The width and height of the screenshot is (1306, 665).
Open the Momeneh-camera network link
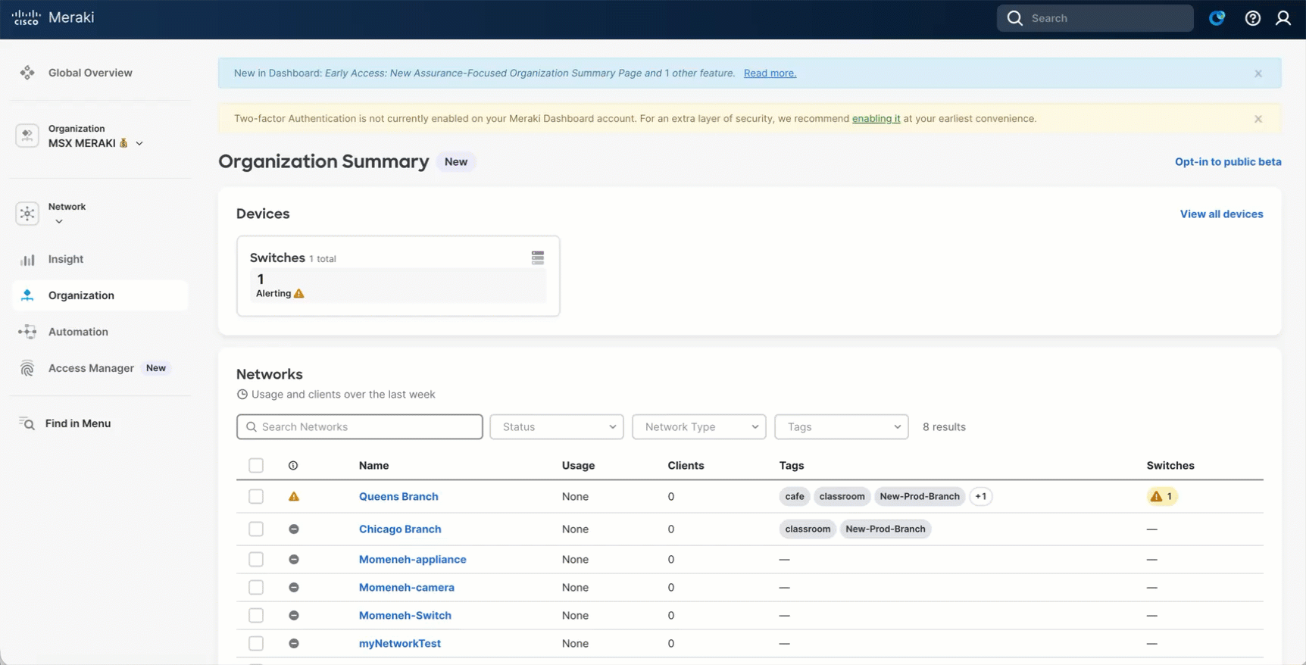[407, 587]
